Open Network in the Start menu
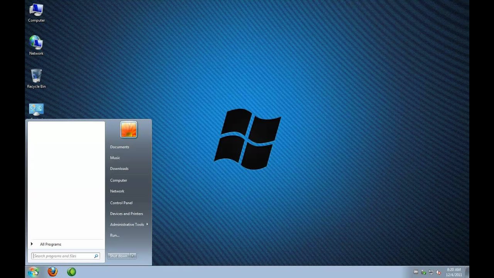The width and height of the screenshot is (494, 278). (x=117, y=191)
